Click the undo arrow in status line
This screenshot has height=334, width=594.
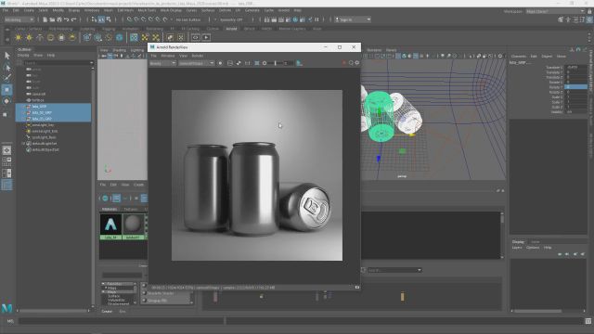pyautogui.click(x=67, y=19)
